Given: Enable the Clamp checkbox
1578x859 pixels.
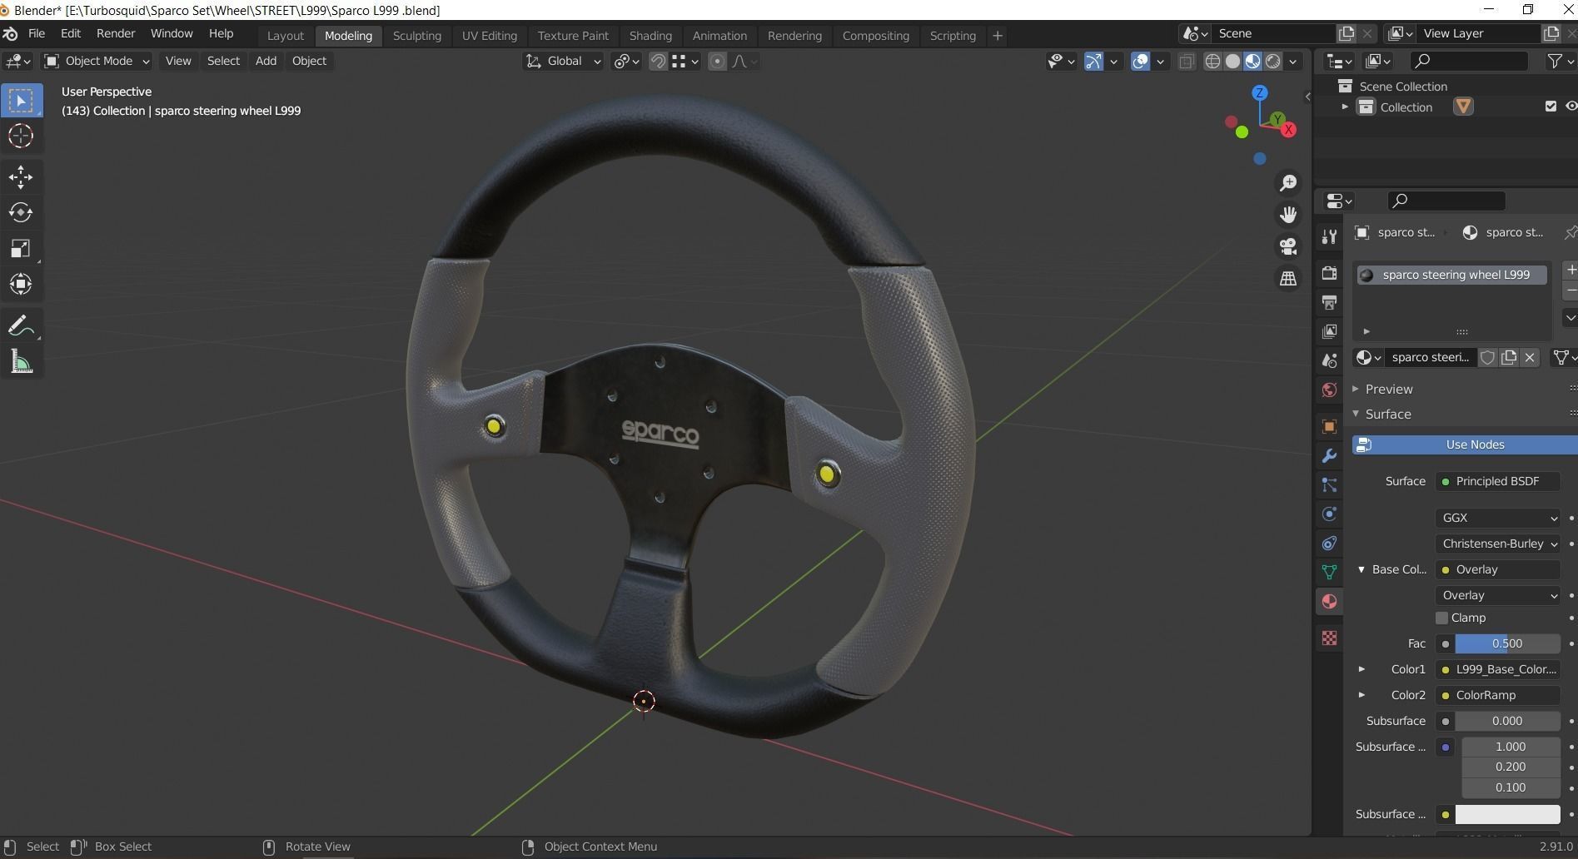Looking at the screenshot, I should [1441, 618].
